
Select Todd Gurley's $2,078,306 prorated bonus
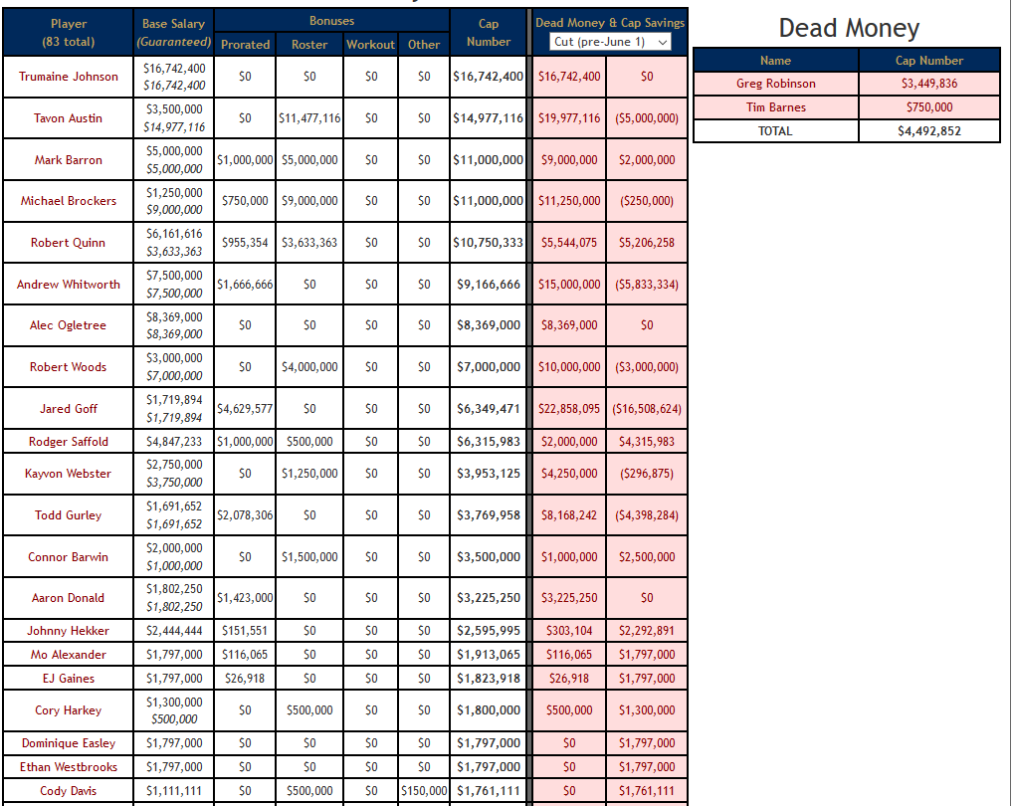click(245, 514)
